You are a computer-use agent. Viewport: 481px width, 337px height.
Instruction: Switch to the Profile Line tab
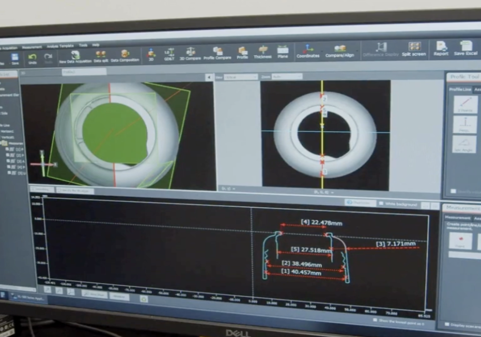pyautogui.click(x=459, y=90)
